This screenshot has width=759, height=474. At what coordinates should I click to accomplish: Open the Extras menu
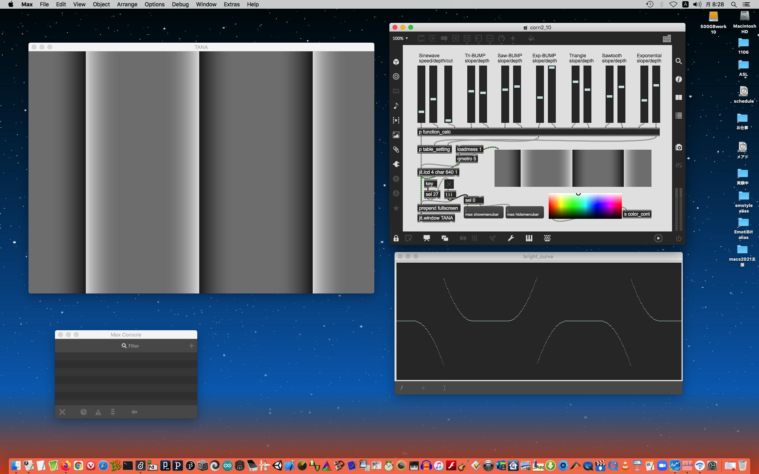click(231, 4)
